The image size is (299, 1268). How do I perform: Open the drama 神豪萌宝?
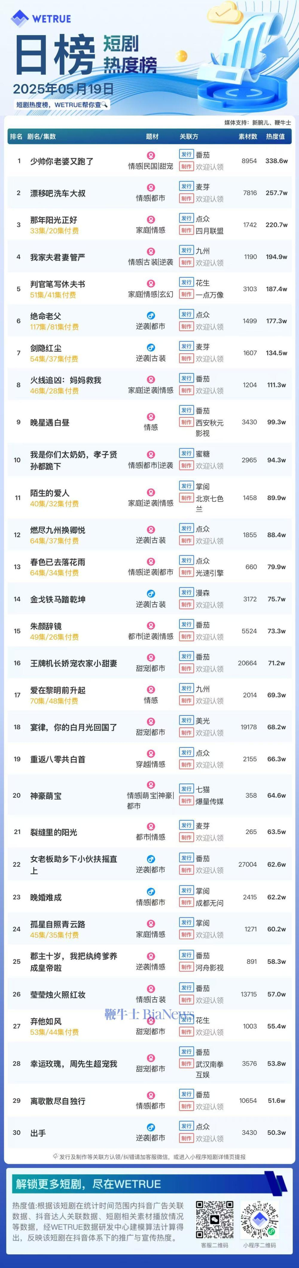click(x=46, y=796)
